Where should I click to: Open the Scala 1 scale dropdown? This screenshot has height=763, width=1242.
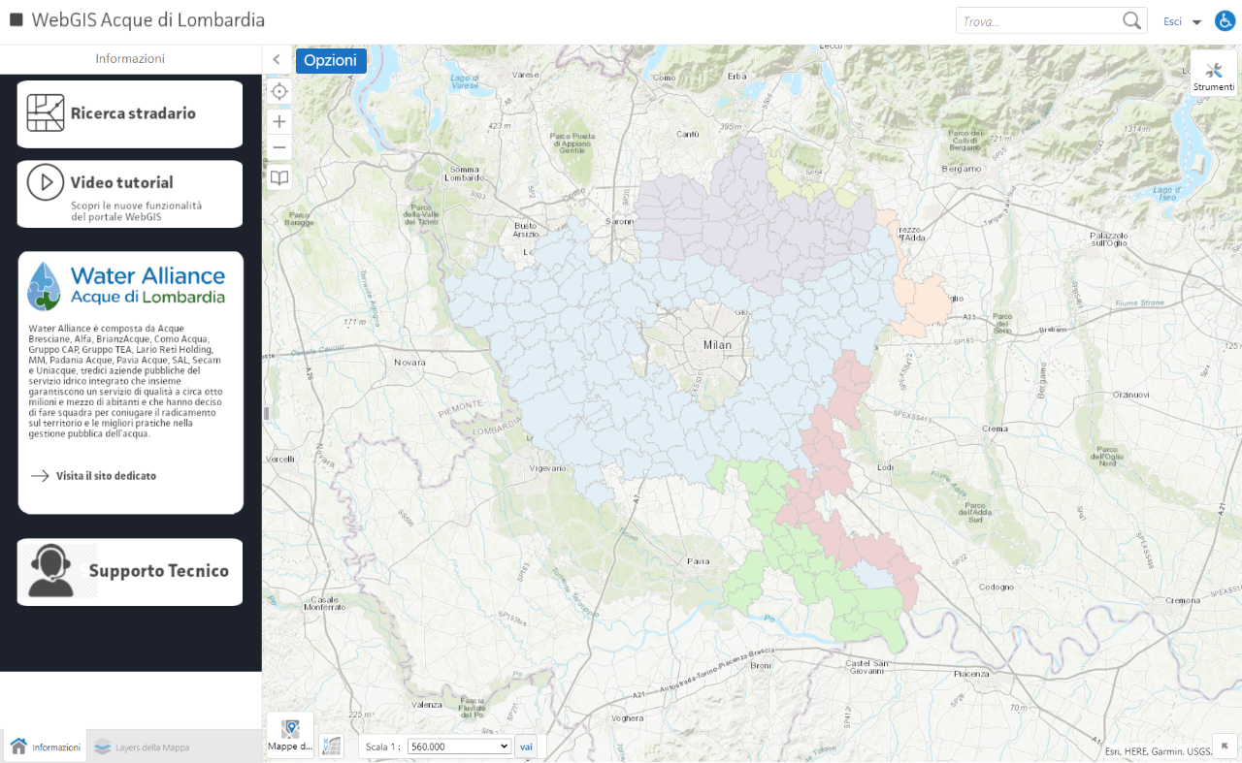tap(458, 746)
